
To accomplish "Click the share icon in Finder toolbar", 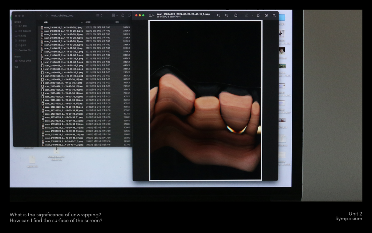I will point(123,15).
